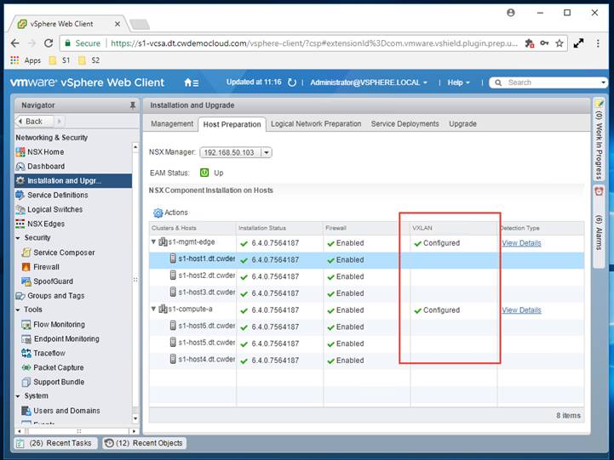
Task: Open the Actions gear menu
Action: 170,213
